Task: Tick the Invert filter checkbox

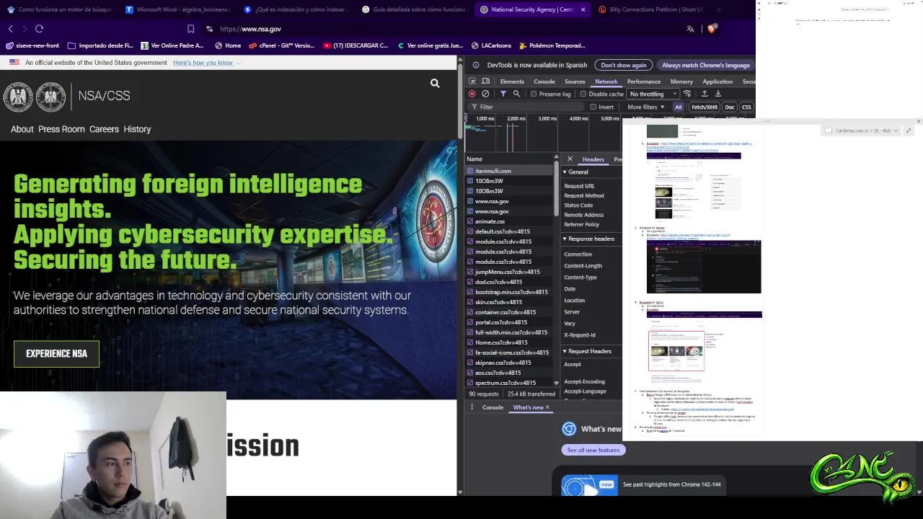Action: pos(593,107)
